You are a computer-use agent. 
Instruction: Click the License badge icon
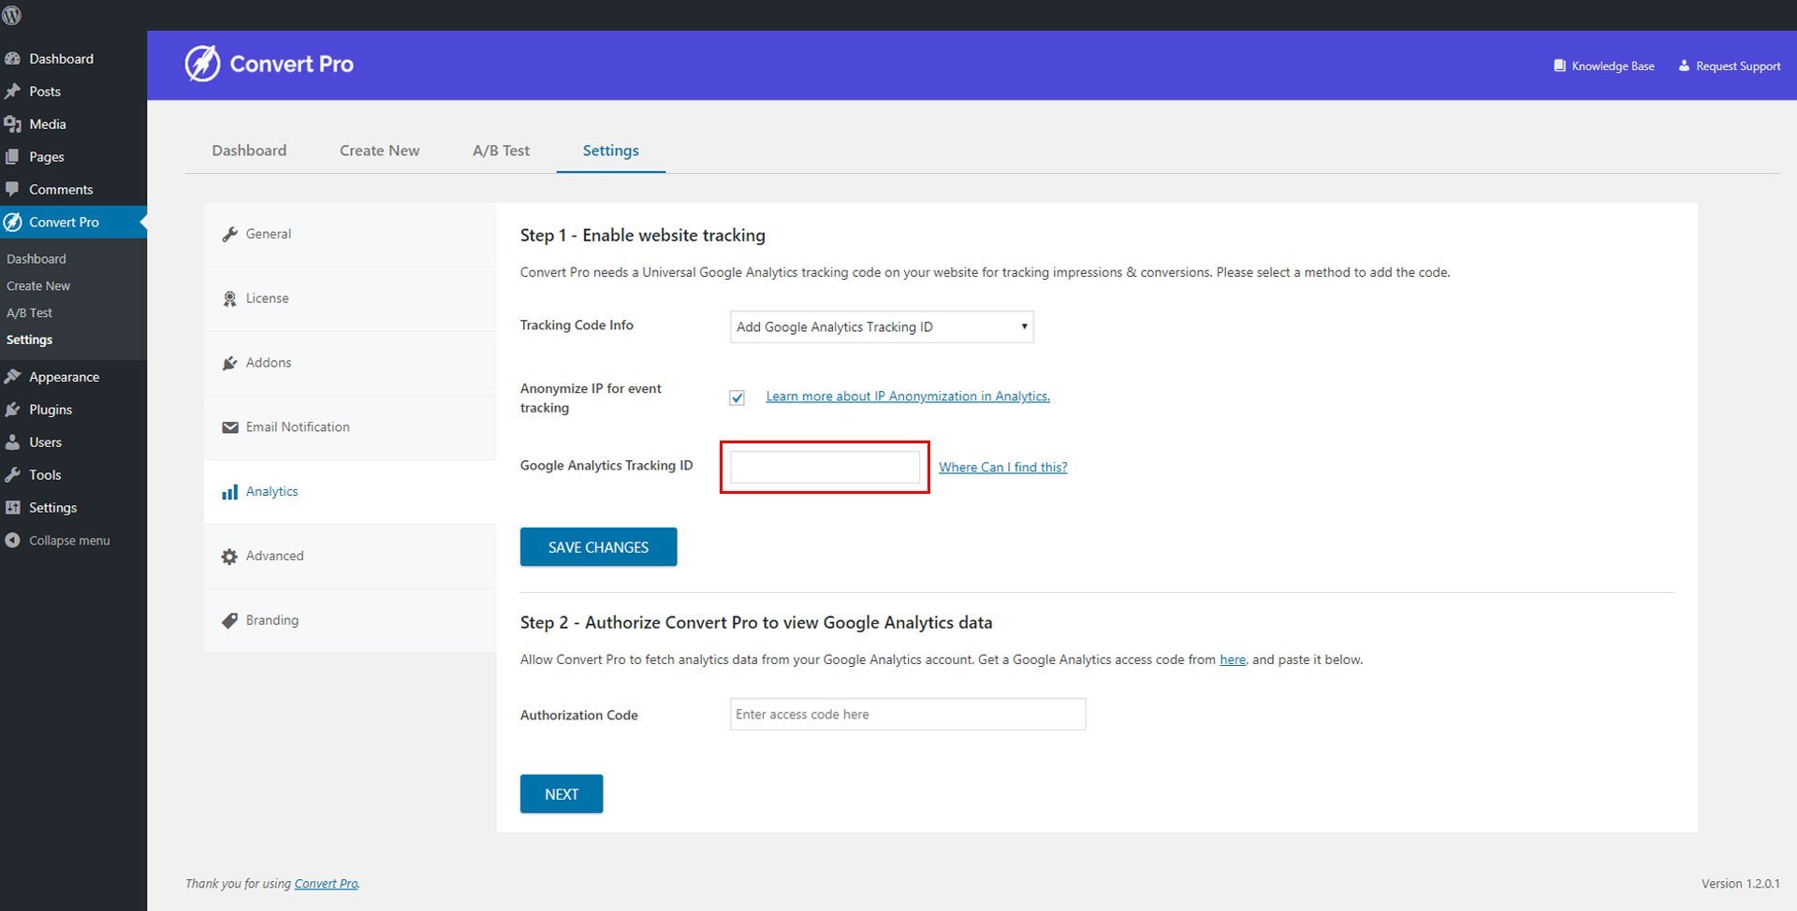229,298
